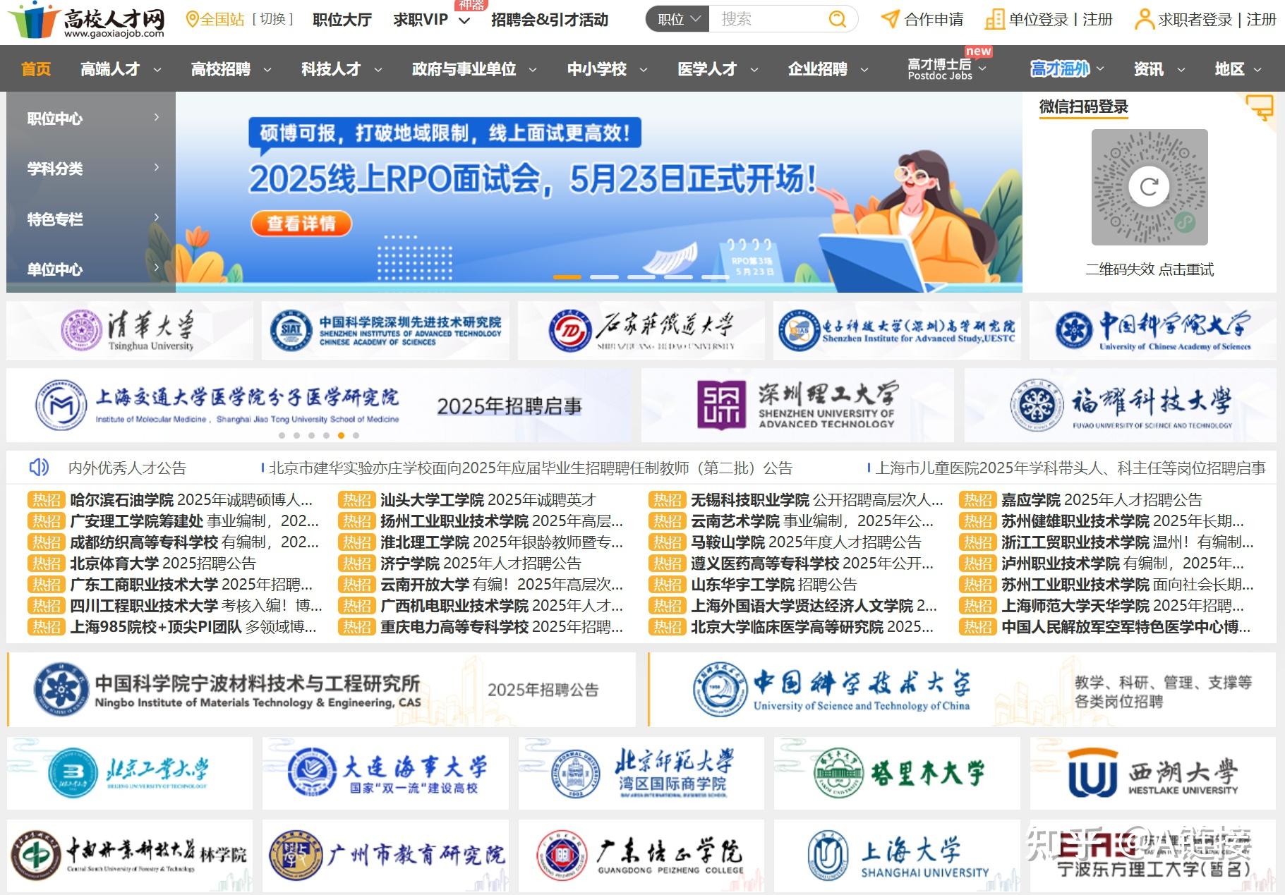This screenshot has width=1285, height=895.
Task: Click the 注册 link beside 求职者登录
Action: tap(1261, 20)
